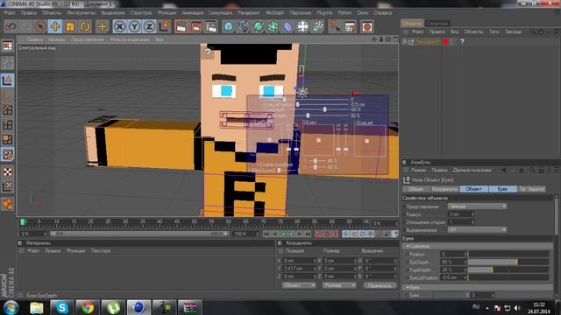Render the active view with the clapperboard

[x=181, y=27]
